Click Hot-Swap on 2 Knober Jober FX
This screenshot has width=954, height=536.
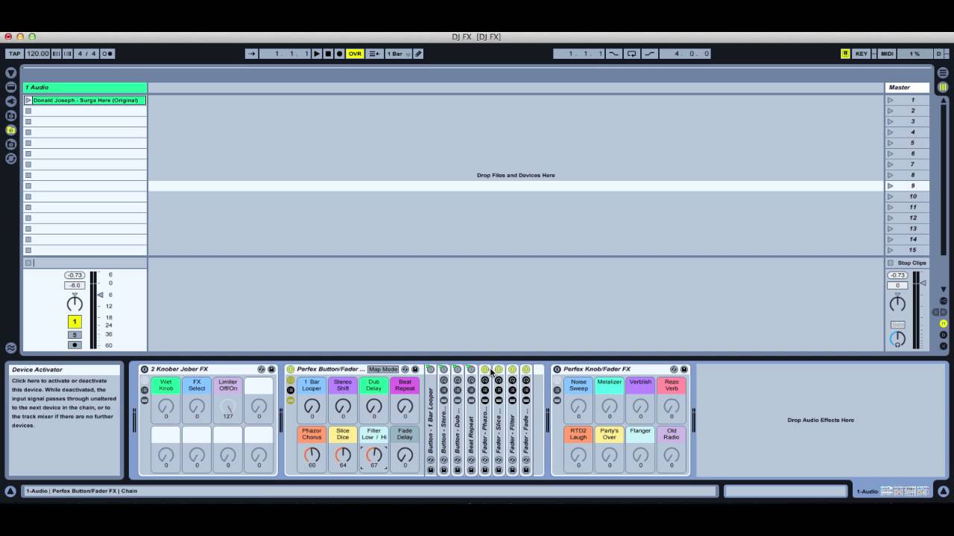262,369
